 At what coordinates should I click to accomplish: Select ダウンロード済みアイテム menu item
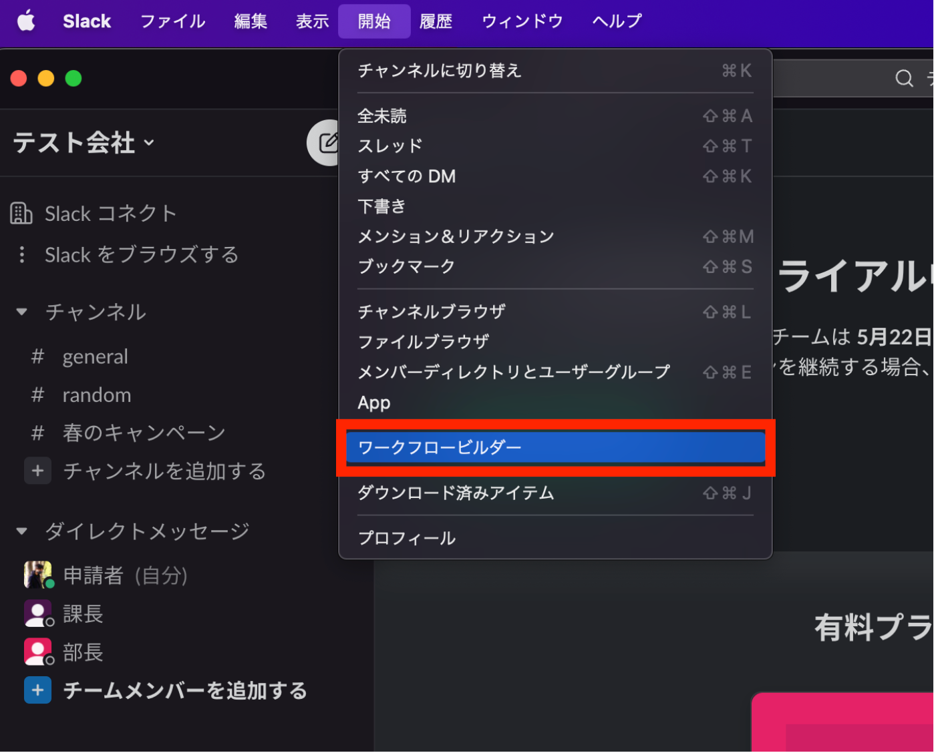coord(555,493)
